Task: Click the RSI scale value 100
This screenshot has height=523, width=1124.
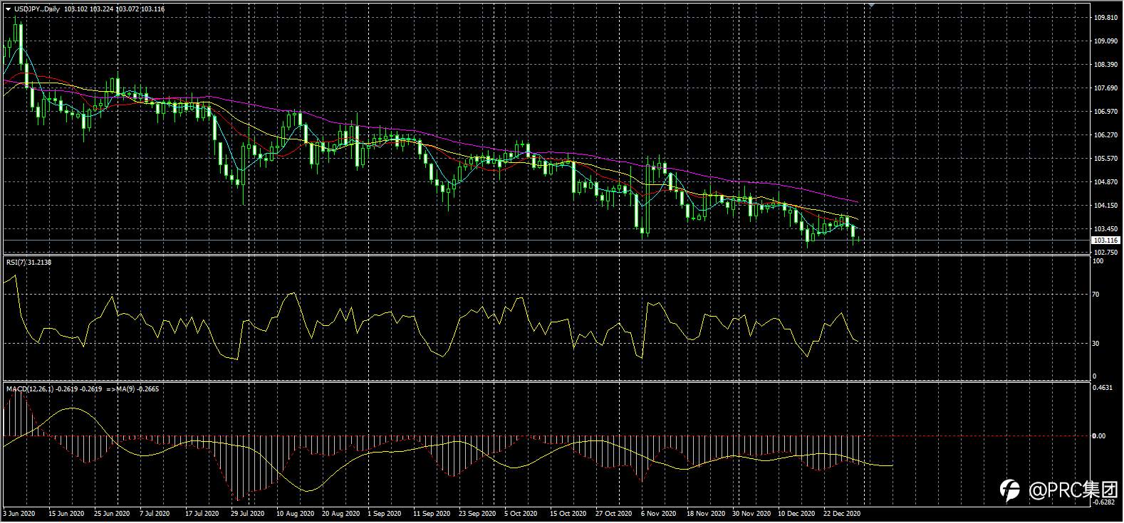Action: click(x=1098, y=261)
